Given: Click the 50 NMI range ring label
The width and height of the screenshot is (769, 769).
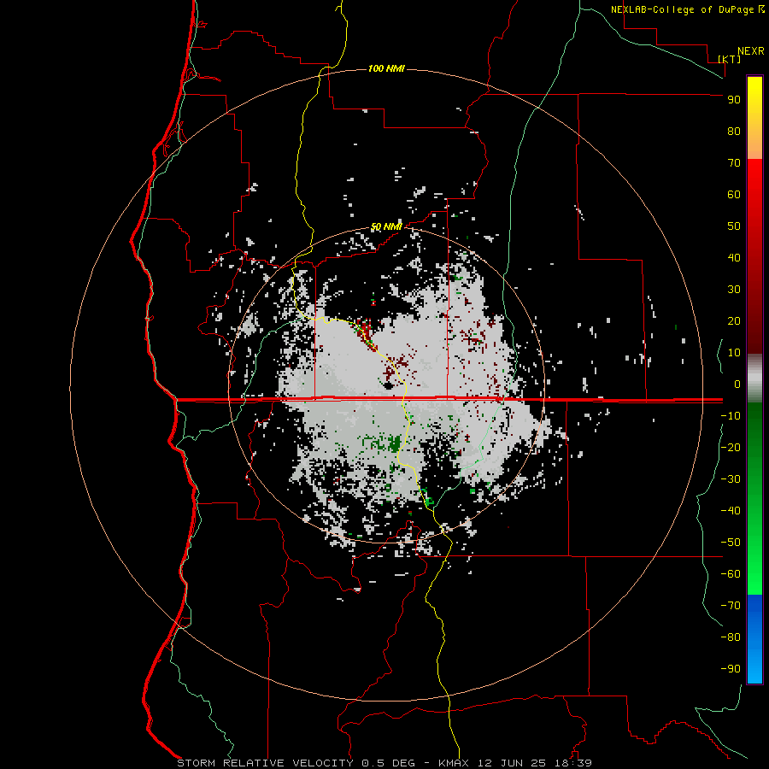Looking at the screenshot, I should 386,226.
